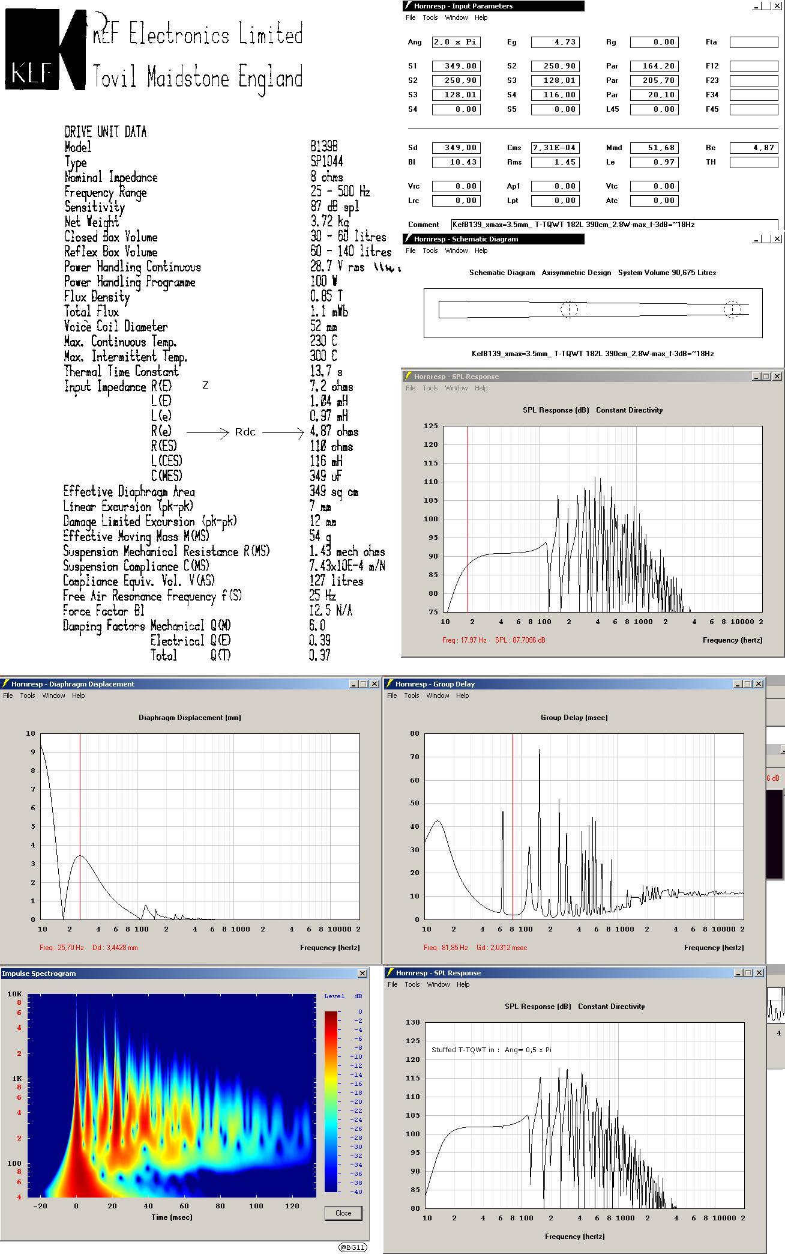Open Tools menu in Input Parameters window
The height and width of the screenshot is (1254, 785).
[430, 17]
